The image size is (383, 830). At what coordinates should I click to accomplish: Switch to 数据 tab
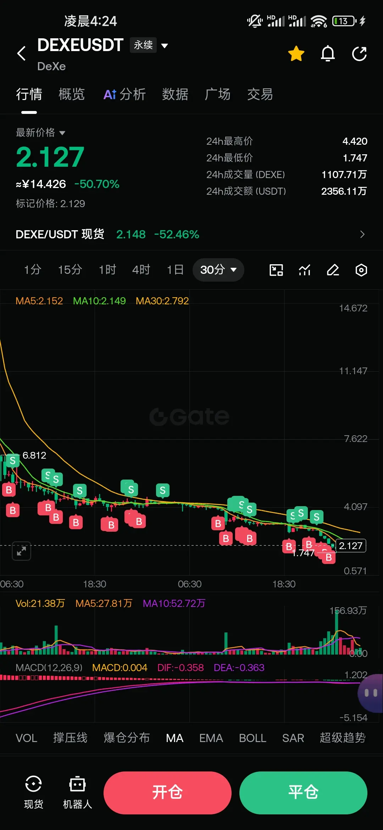[175, 94]
